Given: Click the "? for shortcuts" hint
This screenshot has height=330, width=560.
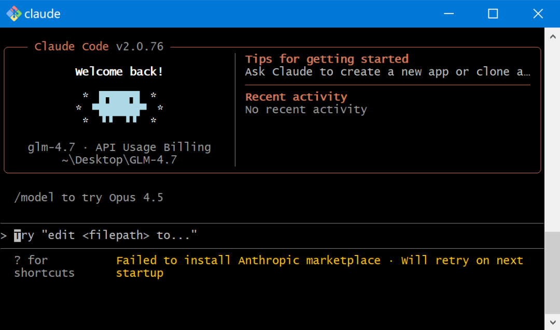Looking at the screenshot, I should click(44, 266).
